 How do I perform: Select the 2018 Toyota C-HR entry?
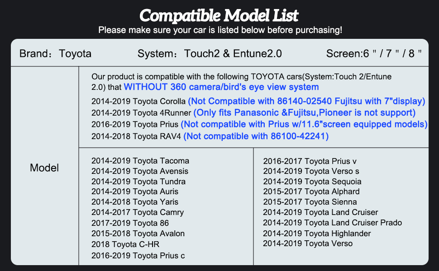point(125,244)
